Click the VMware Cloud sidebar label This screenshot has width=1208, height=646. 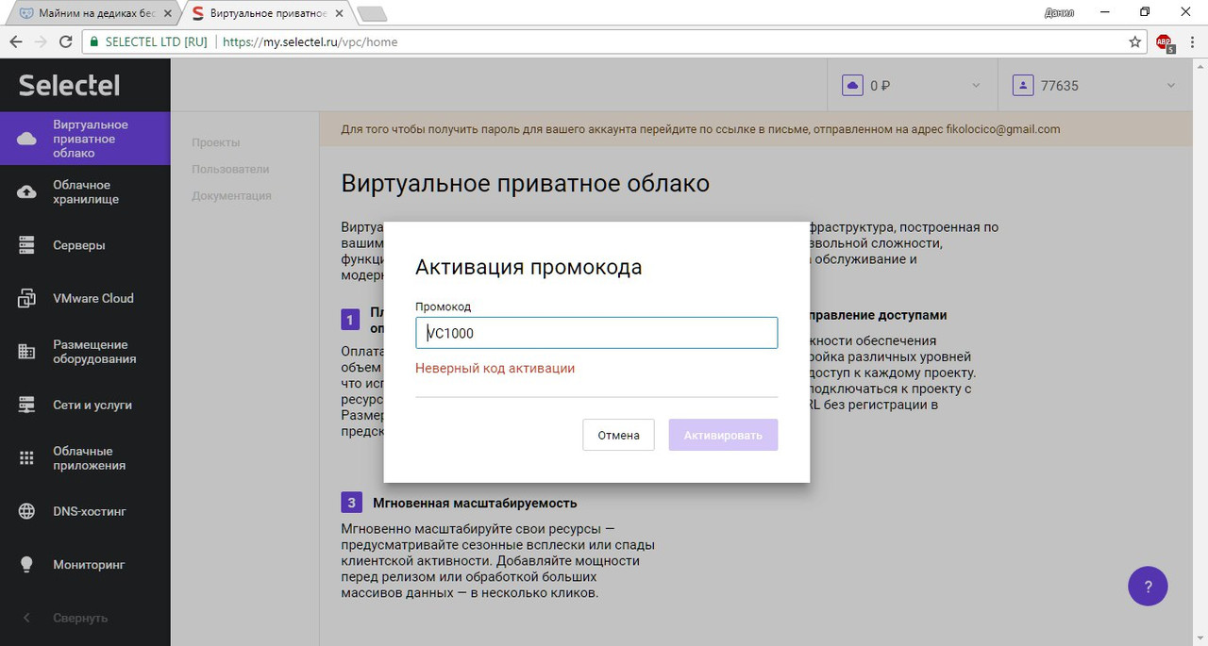click(x=93, y=298)
